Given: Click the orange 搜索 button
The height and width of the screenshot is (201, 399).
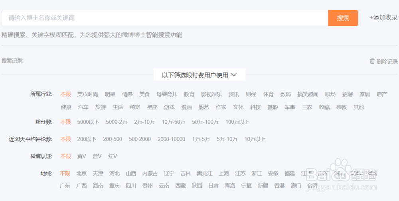Looking at the screenshot, I should 343,18.
